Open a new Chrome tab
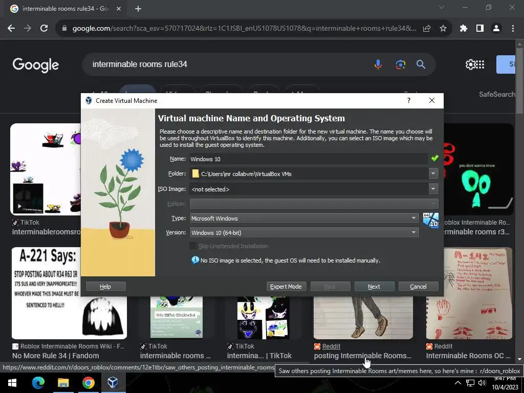 click(x=138, y=9)
